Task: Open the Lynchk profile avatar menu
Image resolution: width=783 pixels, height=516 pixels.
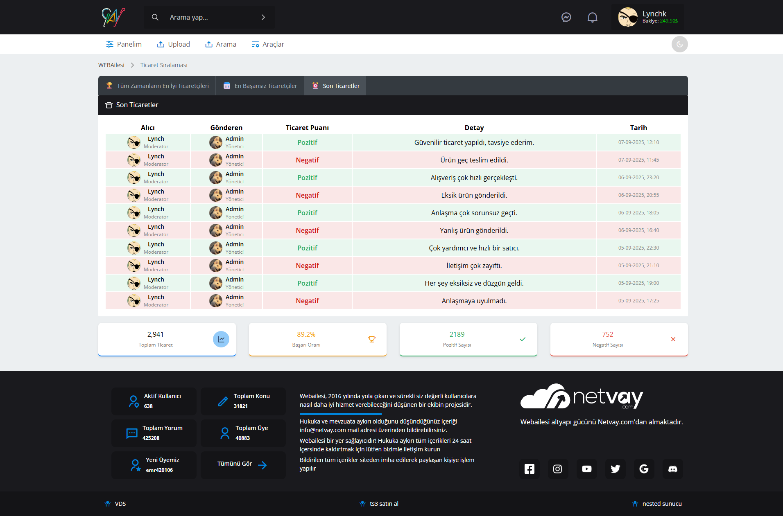Action: click(628, 17)
